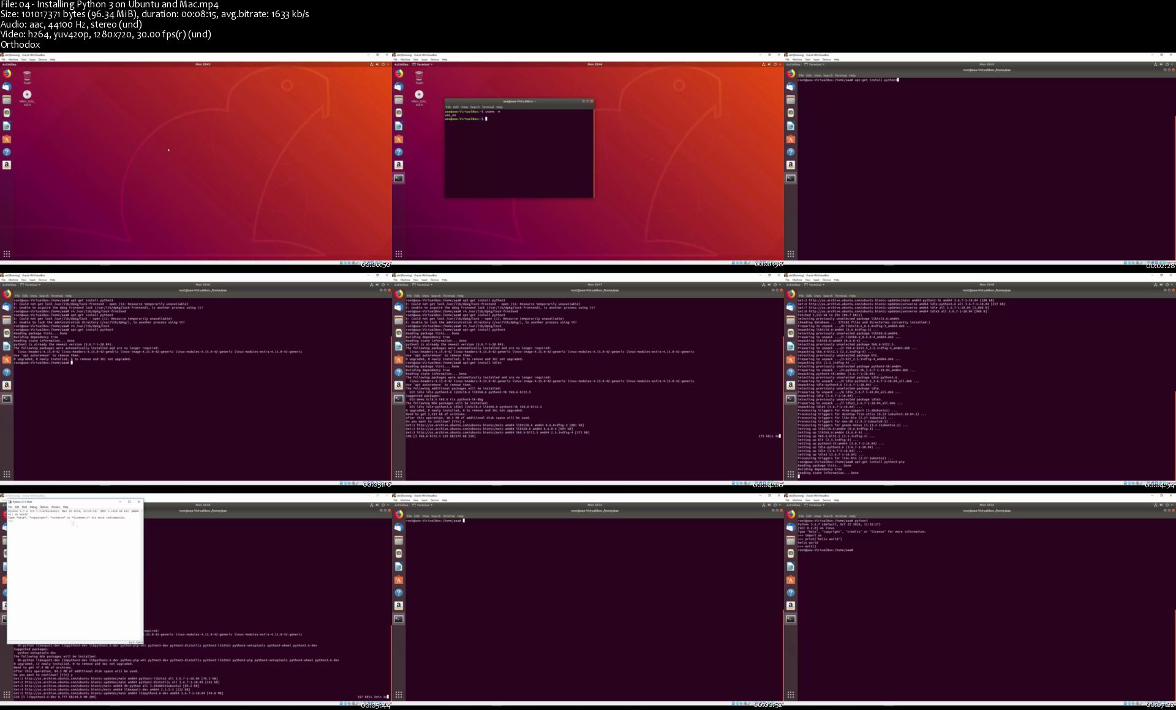This screenshot has height=710, width=1176.
Task: Expand system menu arrow in the 00:00:50 frame
Action: (388, 64)
